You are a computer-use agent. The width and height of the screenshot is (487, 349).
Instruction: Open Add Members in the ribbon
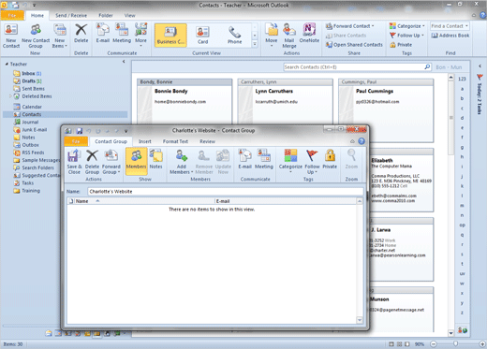(x=181, y=162)
